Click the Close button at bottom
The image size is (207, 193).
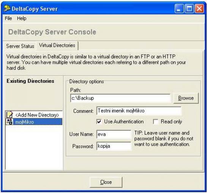click(106, 182)
